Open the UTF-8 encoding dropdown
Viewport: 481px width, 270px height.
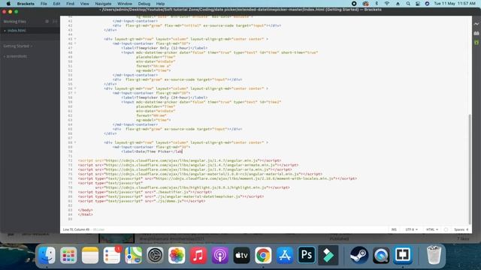(x=411, y=229)
